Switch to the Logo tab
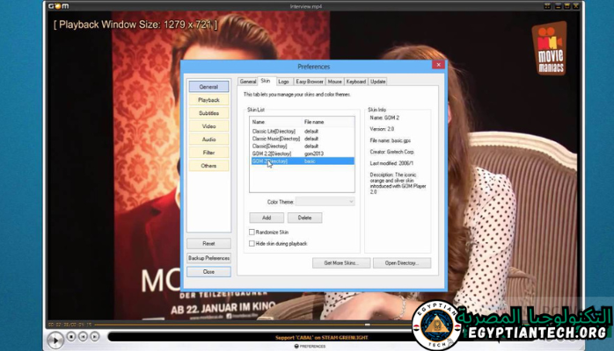Screen dimensions: 614x351 [283, 82]
